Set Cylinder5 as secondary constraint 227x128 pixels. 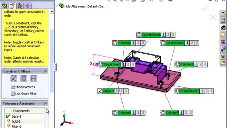pos(200,64)
